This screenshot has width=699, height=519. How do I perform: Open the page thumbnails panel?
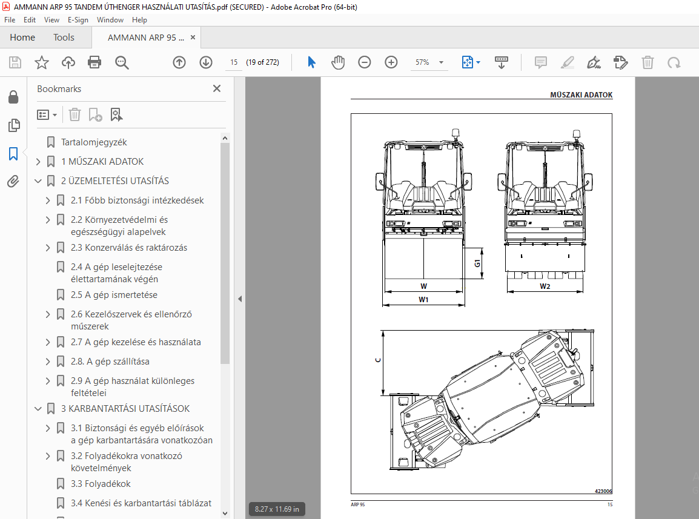pyautogui.click(x=13, y=125)
